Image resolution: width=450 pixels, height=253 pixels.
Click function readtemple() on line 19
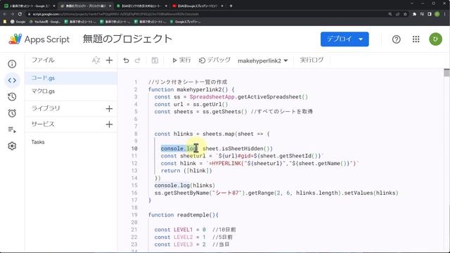[183, 215]
